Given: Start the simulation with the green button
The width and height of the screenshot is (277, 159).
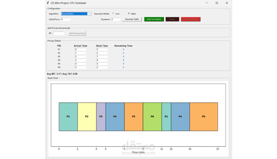Looking at the screenshot, I should point(154,19).
